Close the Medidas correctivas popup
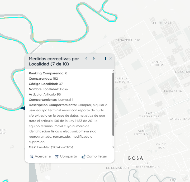Screen dimensions: 190x182 coord(111,59)
